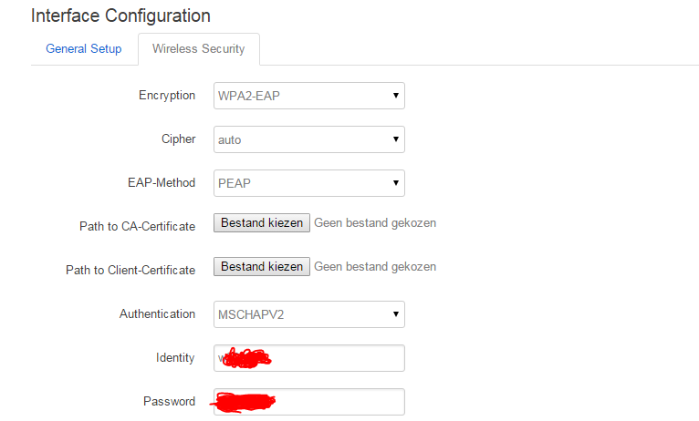
Task: Click the Interface Configuration heading
Action: click(120, 16)
